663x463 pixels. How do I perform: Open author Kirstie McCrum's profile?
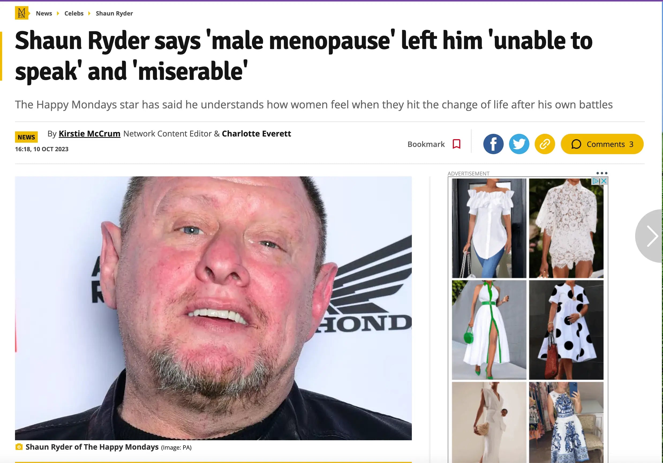click(x=89, y=134)
